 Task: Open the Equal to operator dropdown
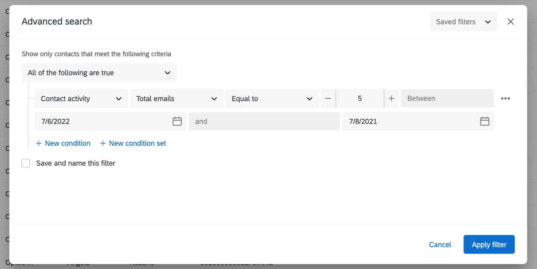tap(272, 99)
